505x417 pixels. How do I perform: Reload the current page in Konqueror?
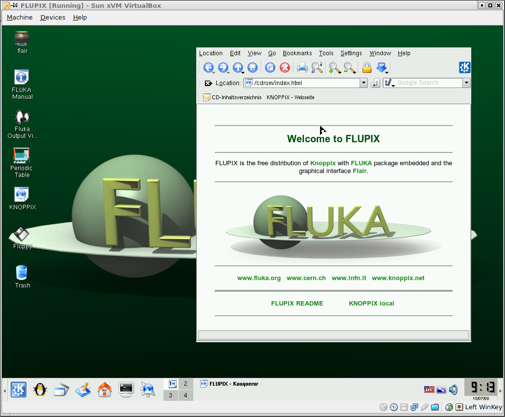pyautogui.click(x=270, y=67)
